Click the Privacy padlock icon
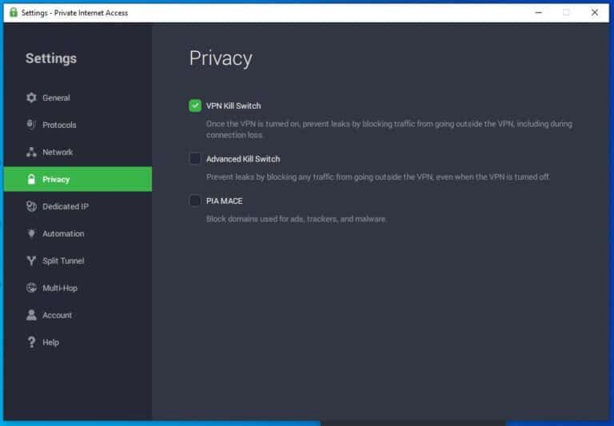The image size is (614, 426). (31, 179)
